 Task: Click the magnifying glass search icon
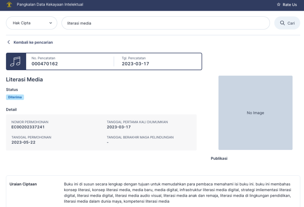(282, 23)
